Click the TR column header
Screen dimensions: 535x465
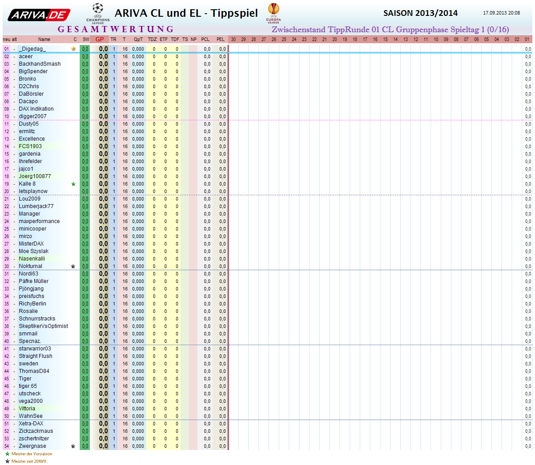(x=114, y=39)
